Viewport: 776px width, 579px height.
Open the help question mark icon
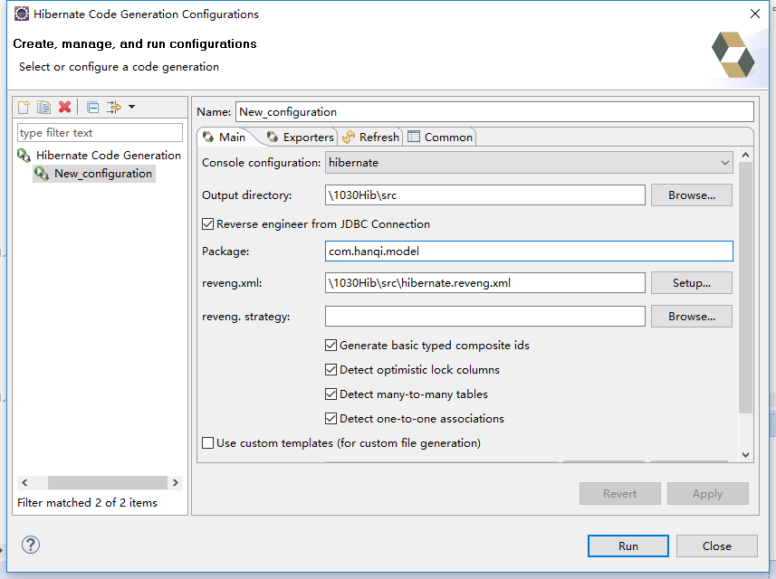tap(31, 545)
